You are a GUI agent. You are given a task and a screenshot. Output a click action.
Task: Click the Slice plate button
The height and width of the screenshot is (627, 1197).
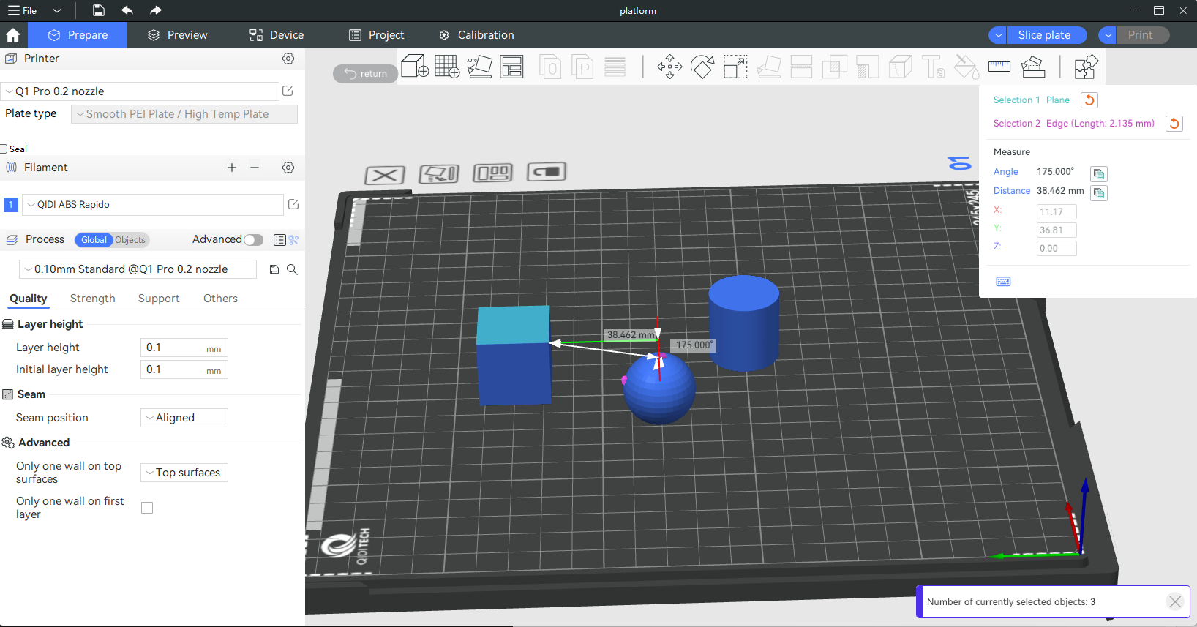tap(1043, 35)
